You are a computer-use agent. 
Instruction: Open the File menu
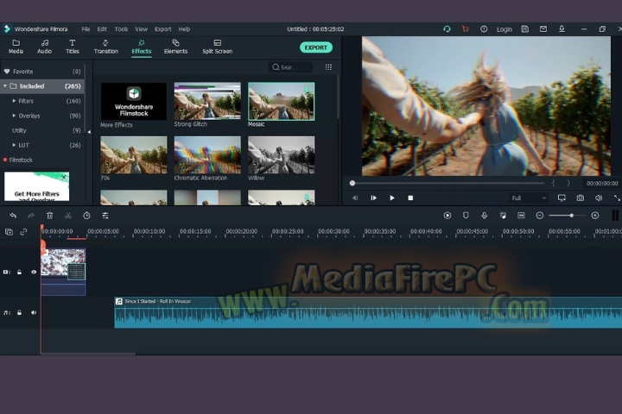point(86,29)
